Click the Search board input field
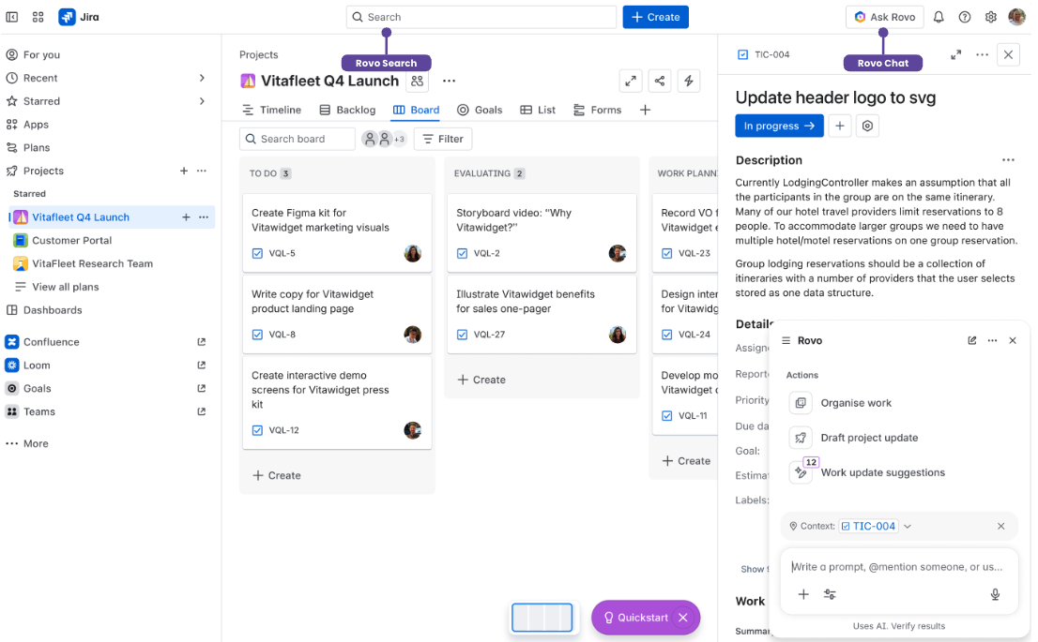 click(297, 139)
